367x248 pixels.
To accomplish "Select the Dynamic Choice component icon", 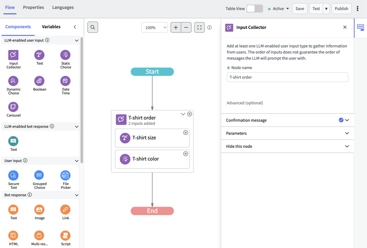I will click(13, 81).
